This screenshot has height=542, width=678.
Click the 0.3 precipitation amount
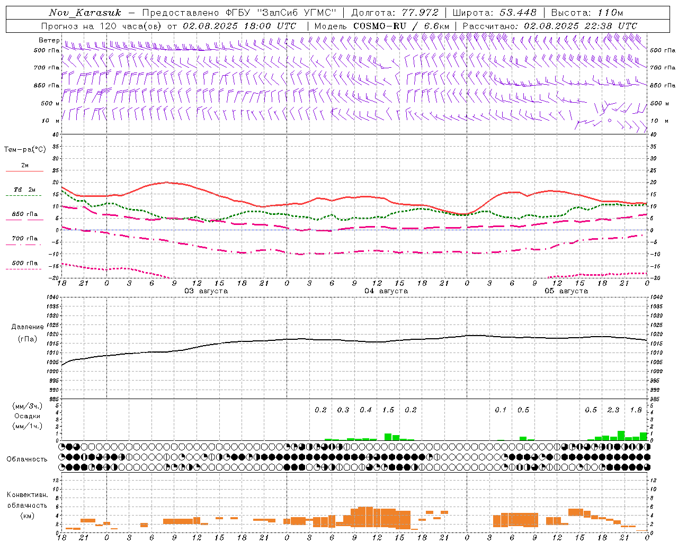pos(343,410)
